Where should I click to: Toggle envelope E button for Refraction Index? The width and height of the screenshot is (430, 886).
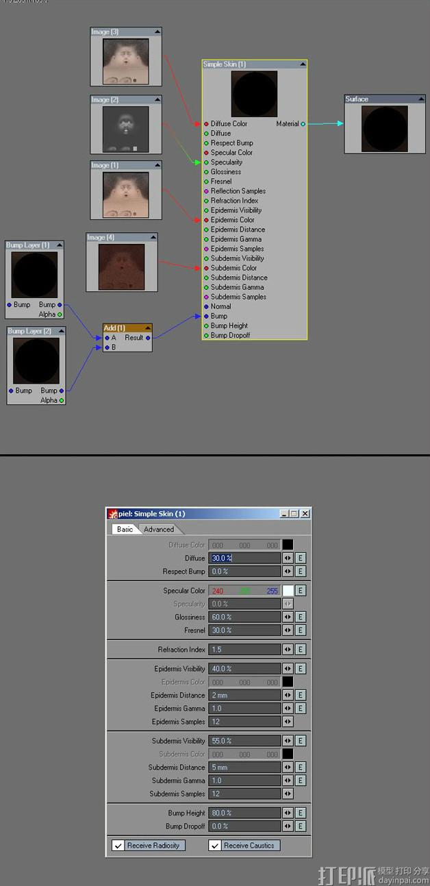300,650
